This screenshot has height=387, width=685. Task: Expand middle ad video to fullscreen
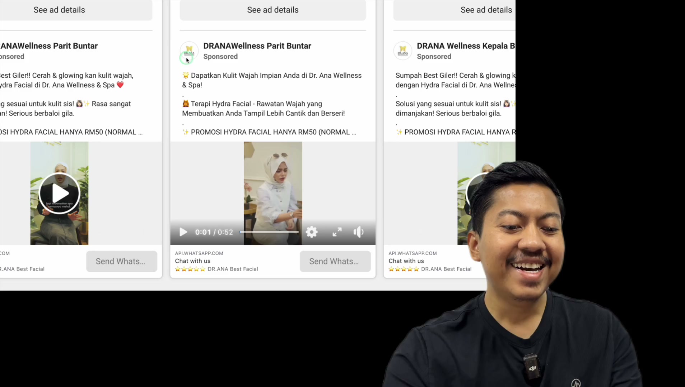pos(337,232)
